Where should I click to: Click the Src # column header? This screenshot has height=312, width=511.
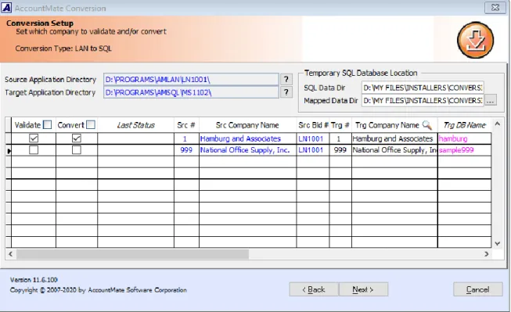click(186, 125)
